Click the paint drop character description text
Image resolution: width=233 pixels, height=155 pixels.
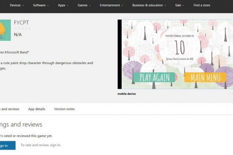click(x=47, y=65)
